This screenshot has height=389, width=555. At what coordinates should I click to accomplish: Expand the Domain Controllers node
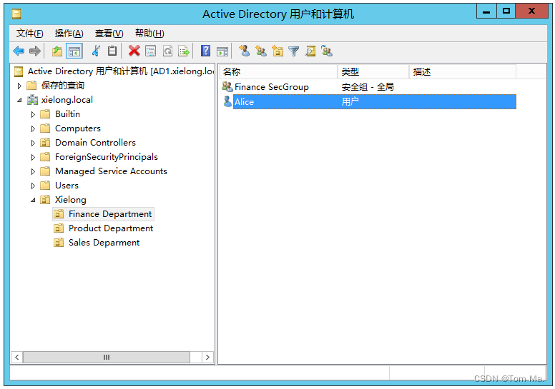click(33, 143)
